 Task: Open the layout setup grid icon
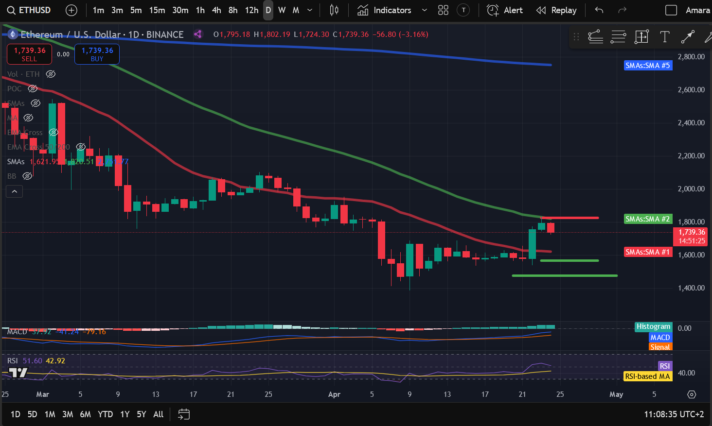[x=443, y=10]
